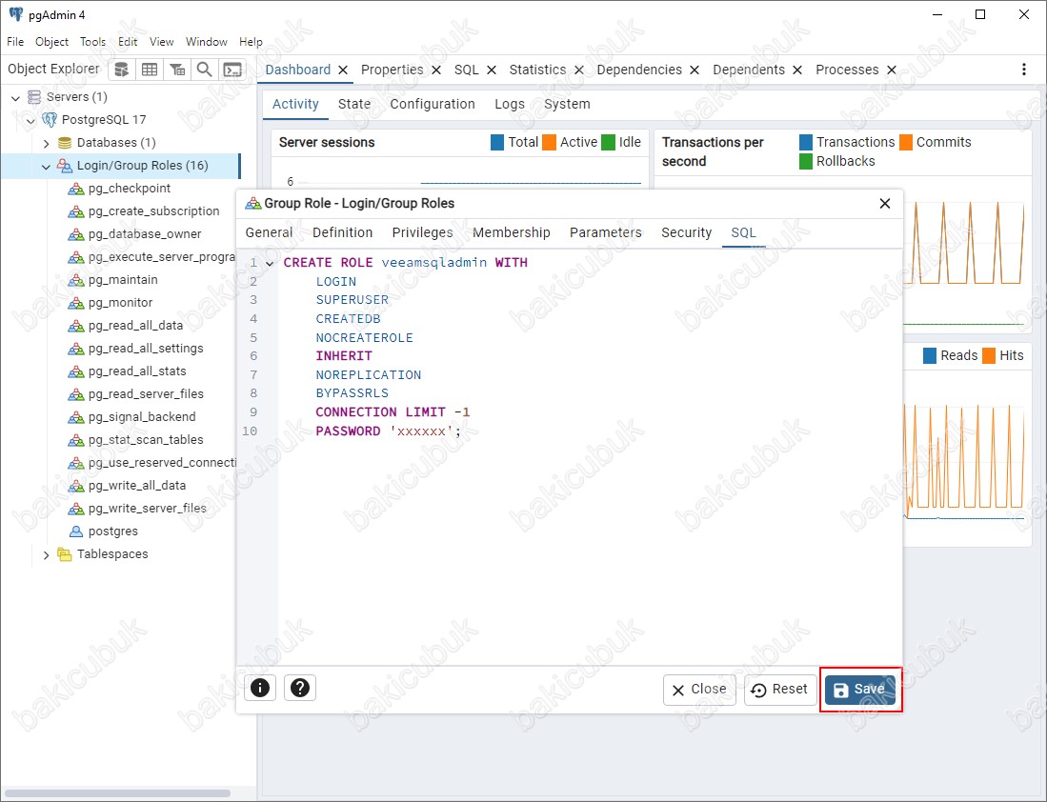Screen dimensions: 1047x802
Task: Click the green Rollbacks legend swatch
Action: point(806,162)
